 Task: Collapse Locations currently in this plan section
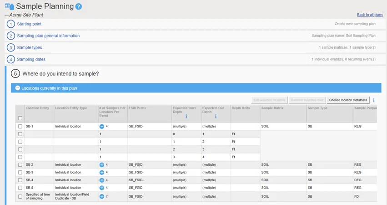(x=18, y=88)
